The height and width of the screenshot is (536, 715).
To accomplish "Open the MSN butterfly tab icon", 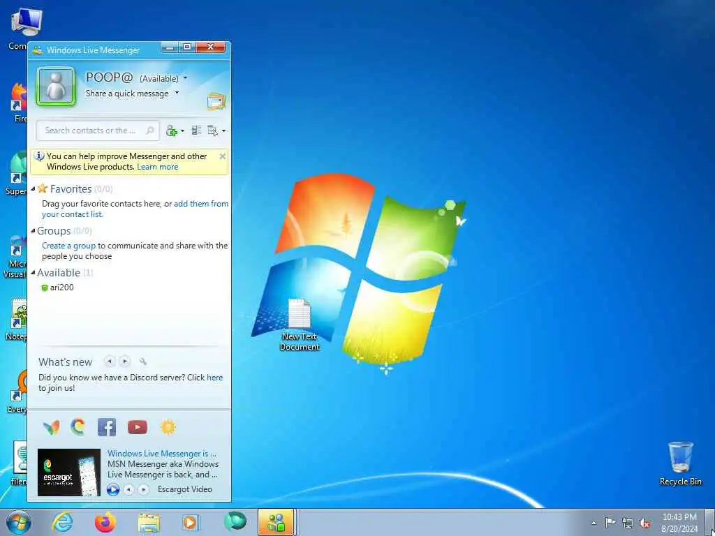I will pyautogui.click(x=51, y=427).
